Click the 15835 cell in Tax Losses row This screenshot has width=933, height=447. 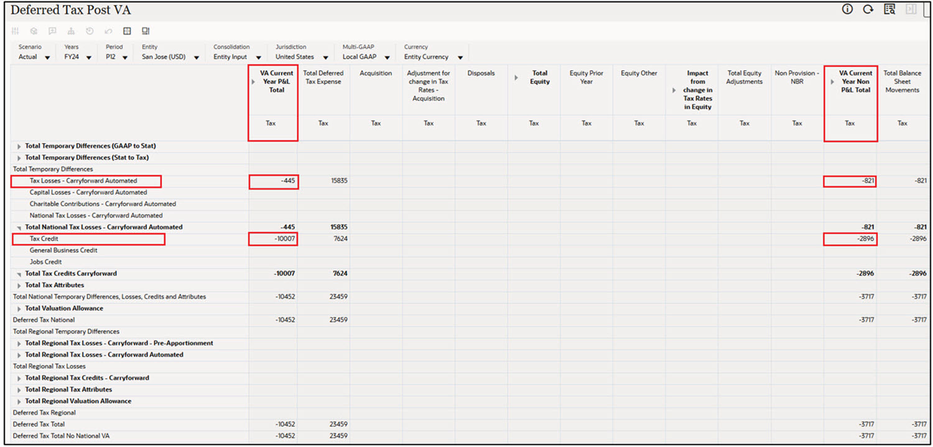coord(323,181)
